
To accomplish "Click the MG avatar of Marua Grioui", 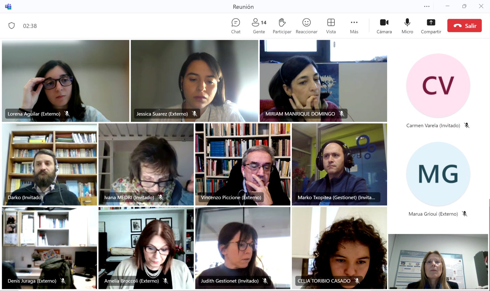I will click(x=438, y=174).
